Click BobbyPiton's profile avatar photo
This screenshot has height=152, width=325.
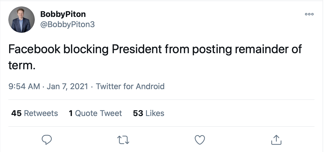point(21,20)
